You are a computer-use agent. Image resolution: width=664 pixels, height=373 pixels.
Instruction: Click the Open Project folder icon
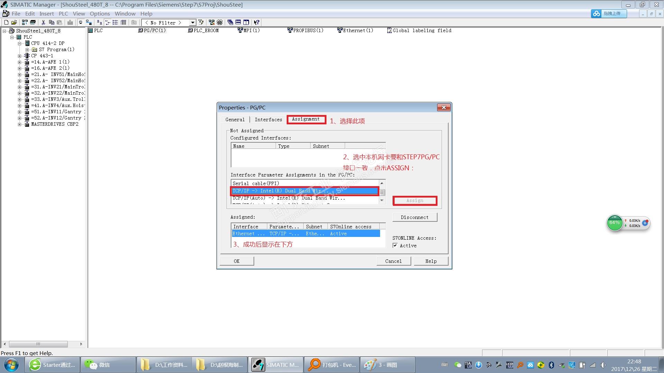click(x=14, y=22)
